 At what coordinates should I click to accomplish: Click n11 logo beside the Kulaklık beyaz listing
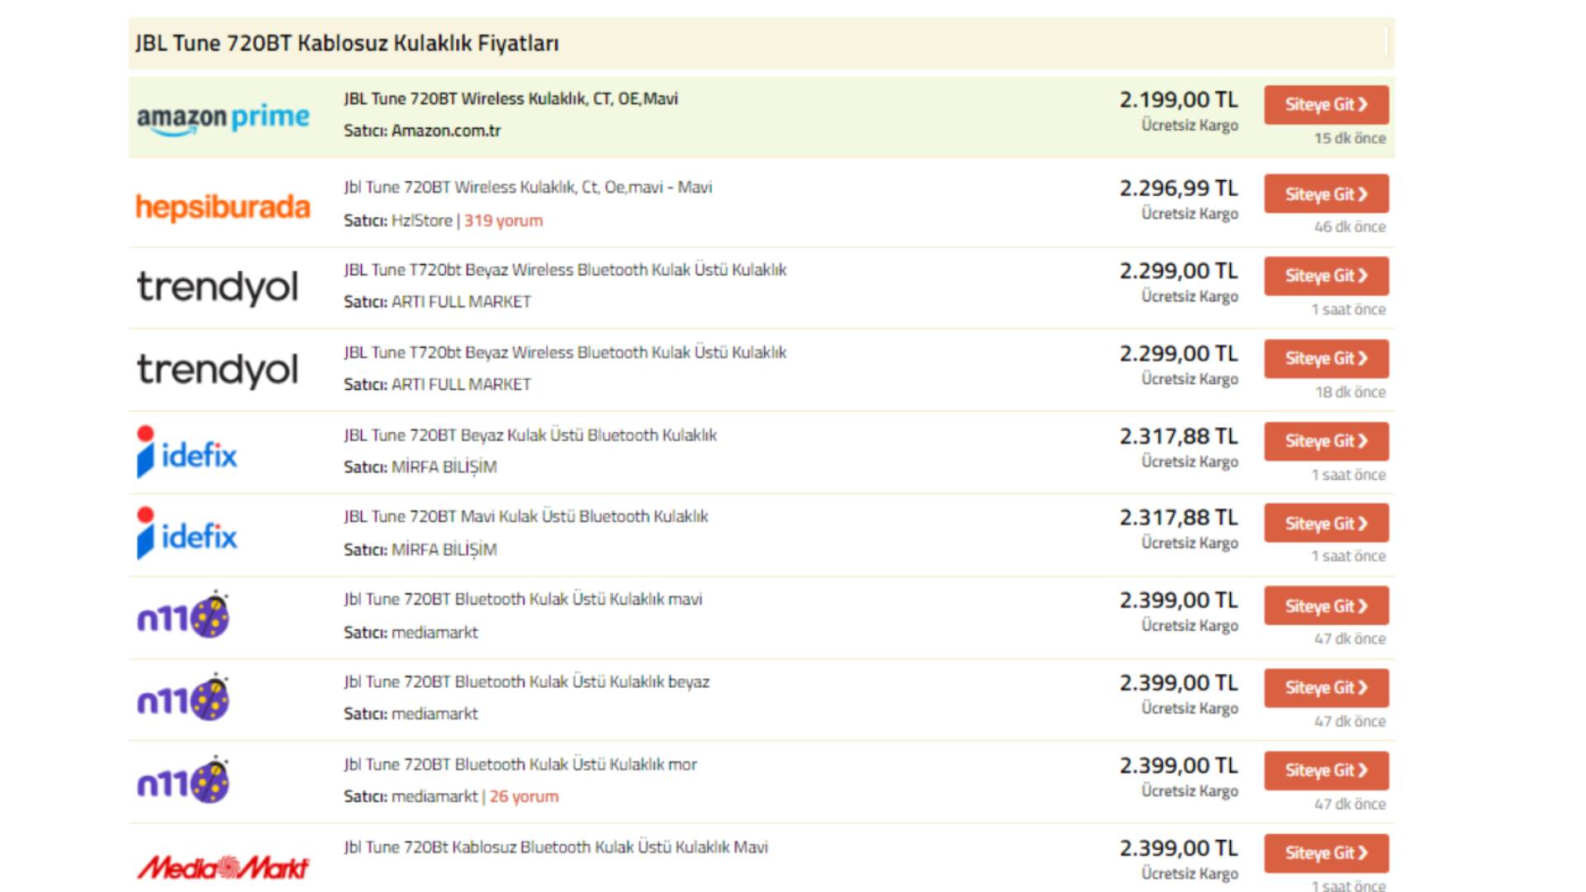click(x=183, y=697)
